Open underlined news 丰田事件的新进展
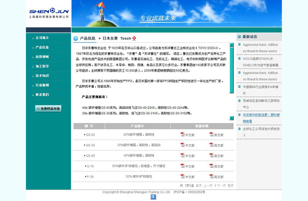The width and height of the screenshot is (308, 201). click(x=261, y=118)
